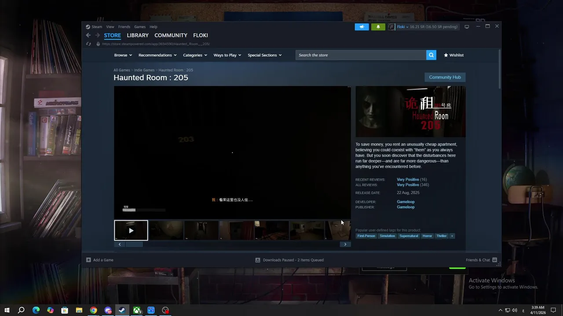Filter by the Simulation tag
This screenshot has height=316, width=563.
click(387, 236)
